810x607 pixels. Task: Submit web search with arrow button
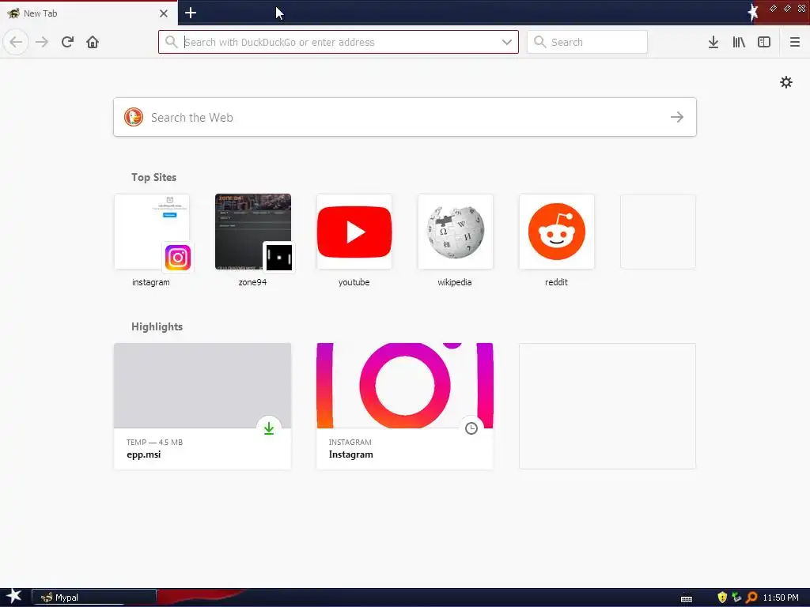[677, 117]
